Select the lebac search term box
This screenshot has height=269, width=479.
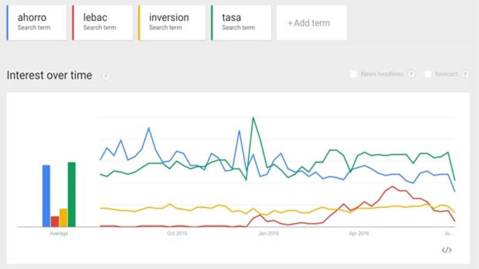pyautogui.click(x=103, y=23)
